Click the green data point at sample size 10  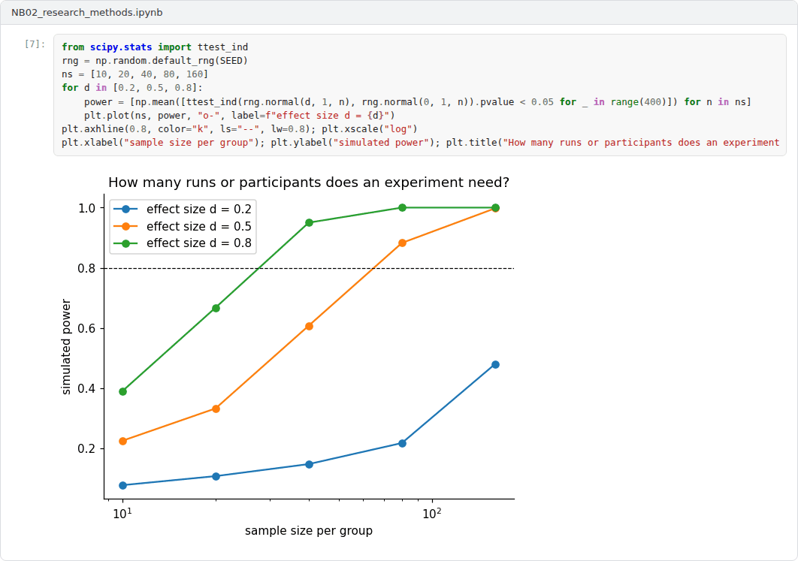click(x=122, y=391)
